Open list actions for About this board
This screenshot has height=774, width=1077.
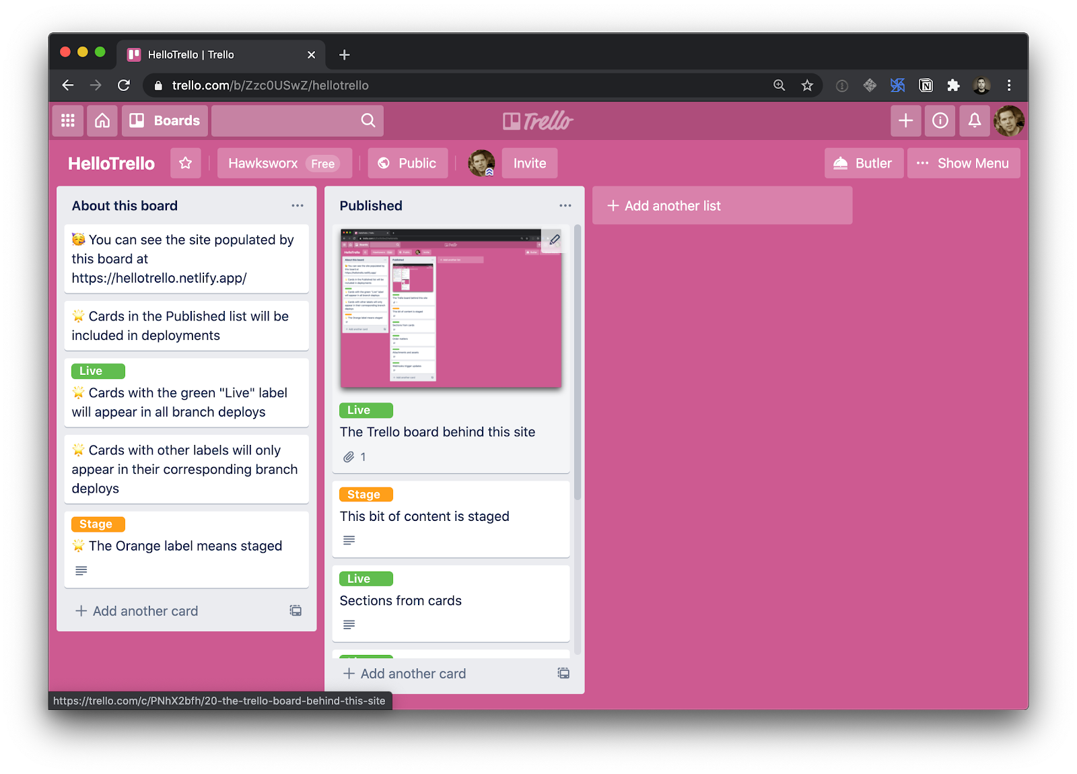click(x=298, y=205)
